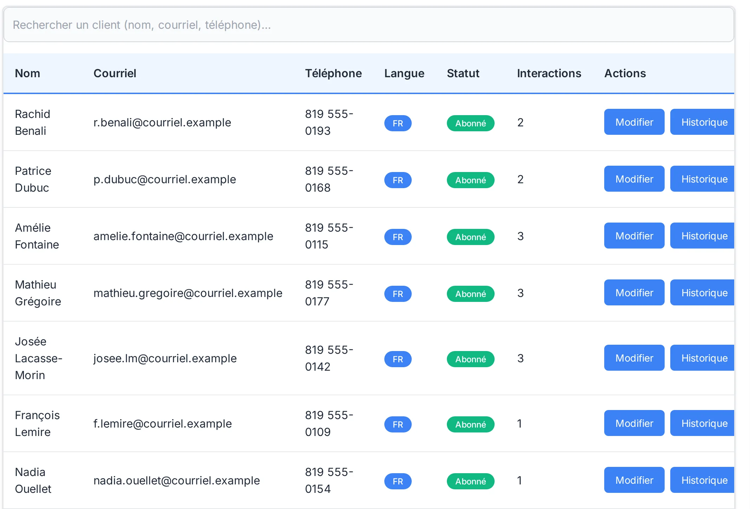Edit Josée Lacasse-Morin via Modifier
This screenshot has height=509, width=750.
pyautogui.click(x=634, y=358)
